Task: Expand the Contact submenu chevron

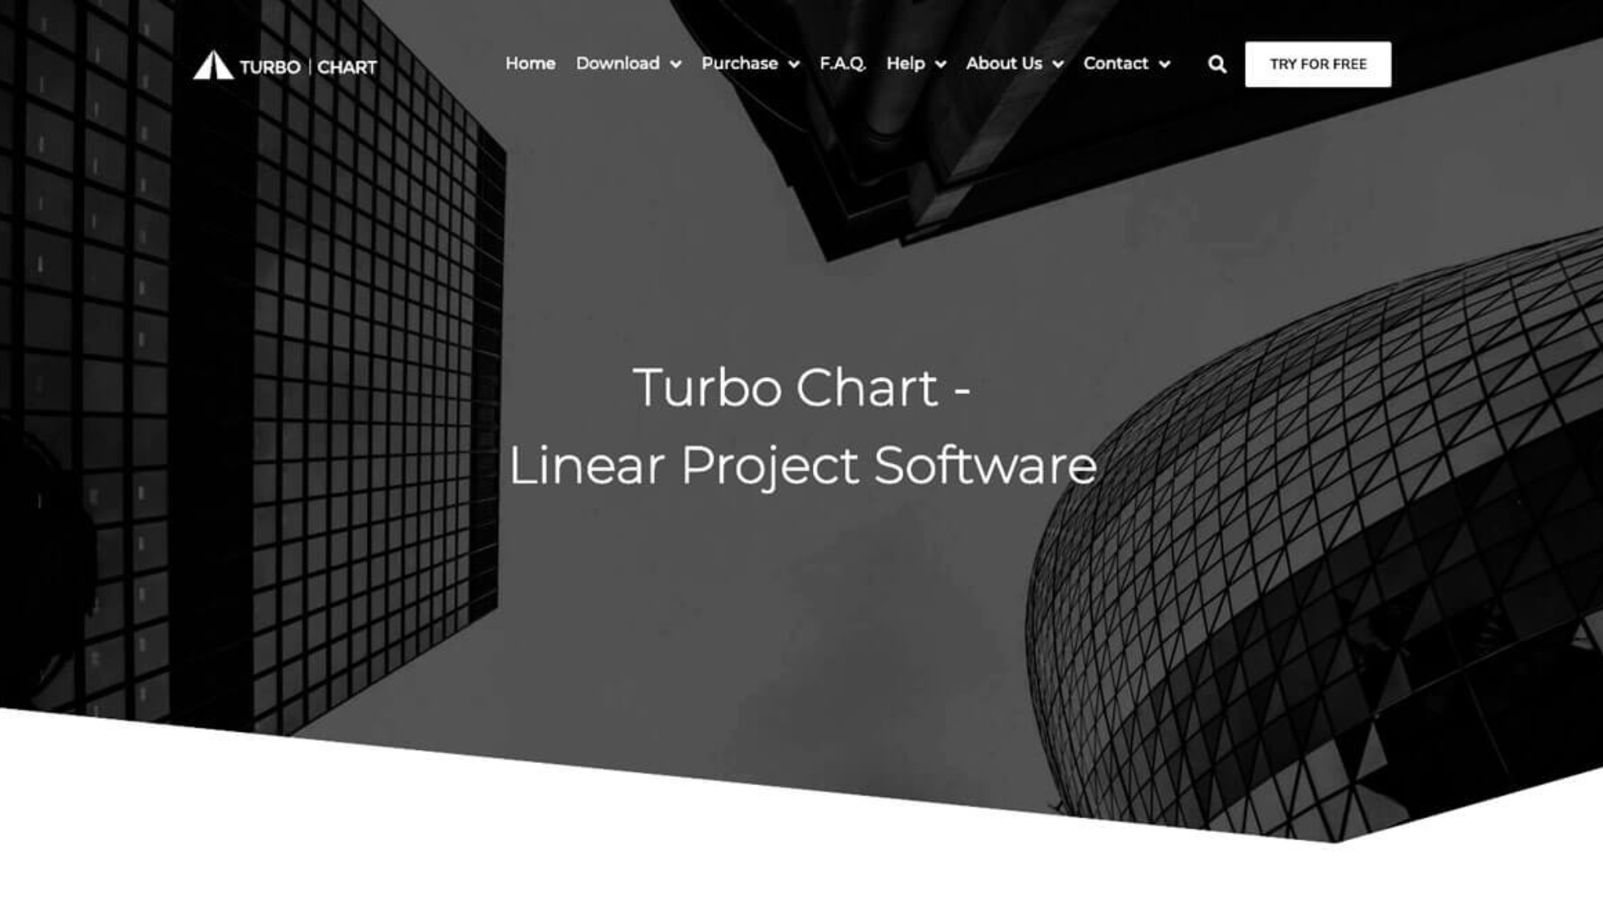Action: pyautogui.click(x=1164, y=64)
